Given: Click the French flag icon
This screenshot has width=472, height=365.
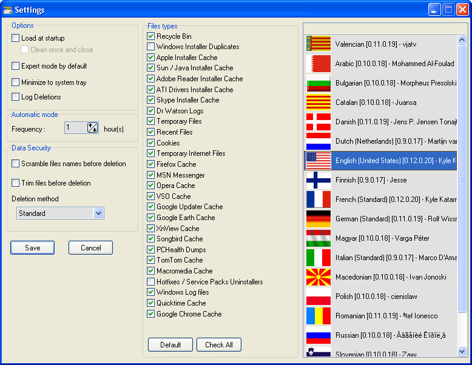Looking at the screenshot, I should point(318,199).
